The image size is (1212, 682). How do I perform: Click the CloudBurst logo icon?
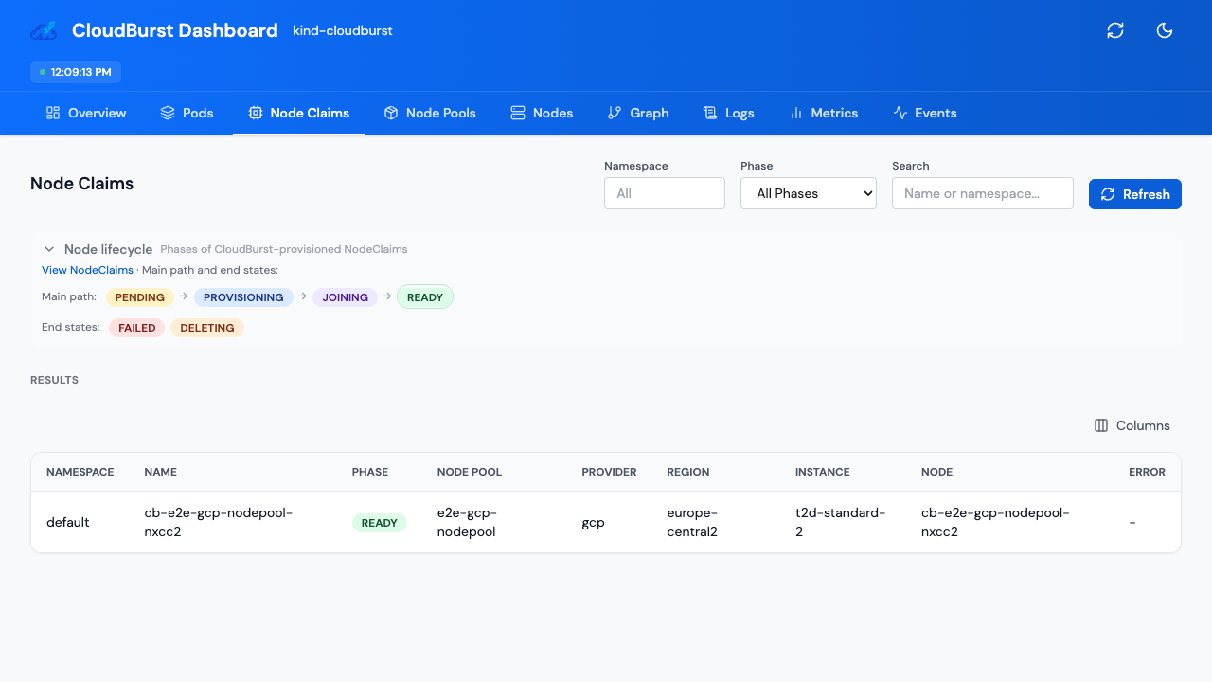click(43, 29)
